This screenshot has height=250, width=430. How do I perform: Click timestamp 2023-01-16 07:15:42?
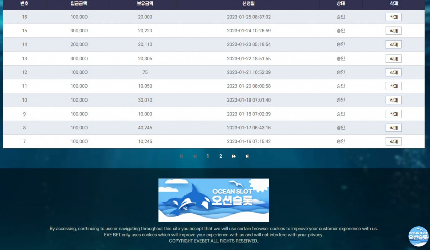coord(248,141)
